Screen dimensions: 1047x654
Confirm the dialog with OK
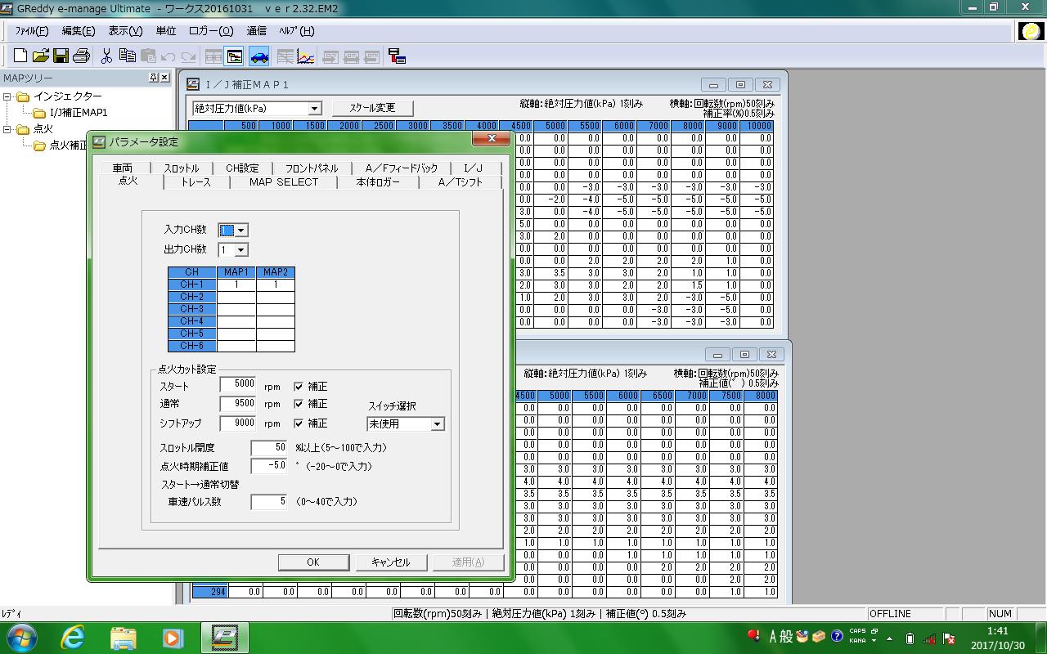point(313,562)
